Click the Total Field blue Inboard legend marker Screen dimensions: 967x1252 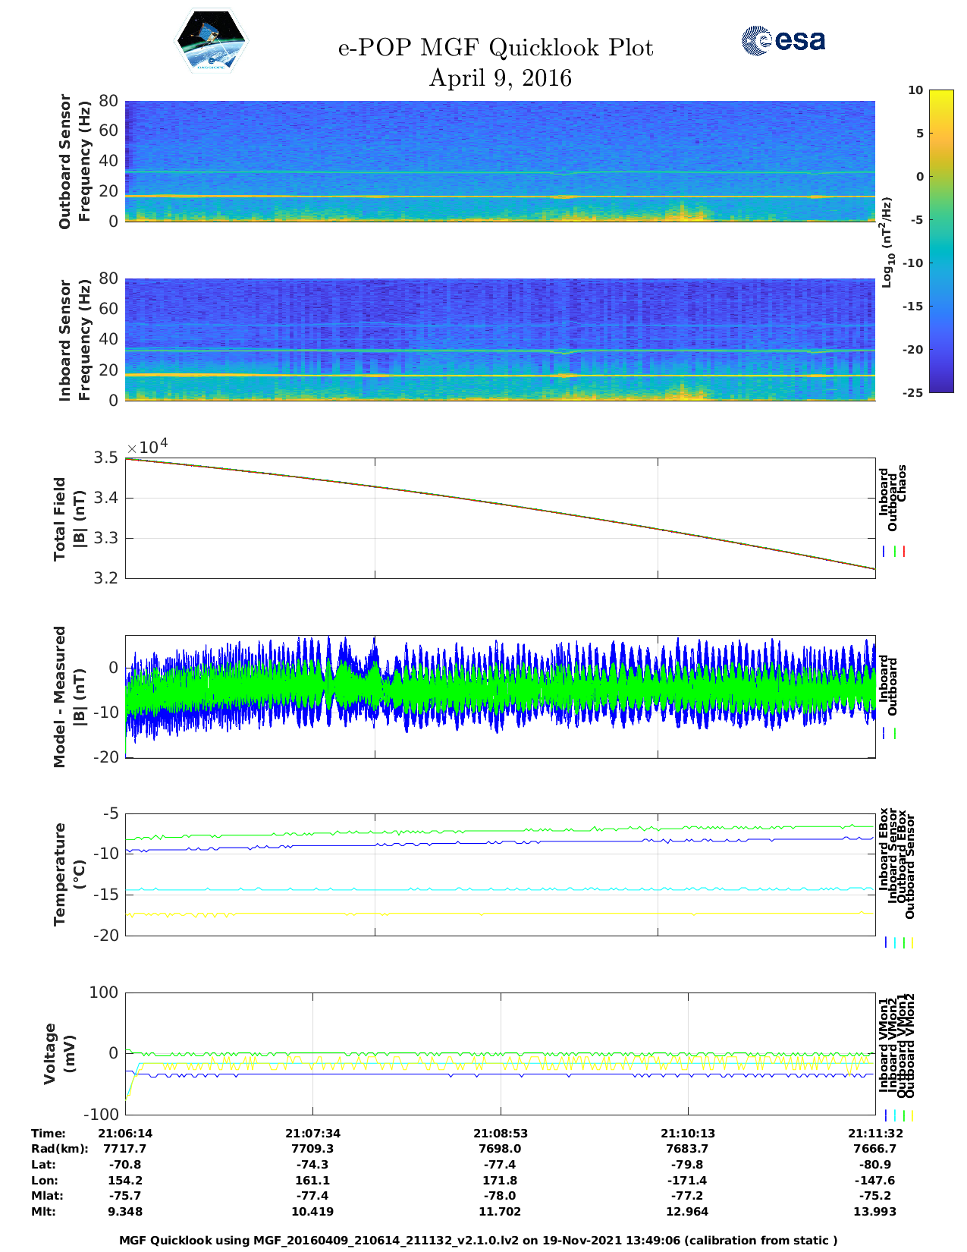click(x=884, y=552)
